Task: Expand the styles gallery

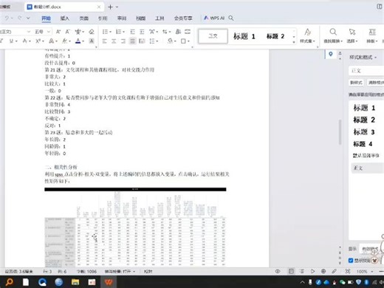Action: click(x=294, y=42)
